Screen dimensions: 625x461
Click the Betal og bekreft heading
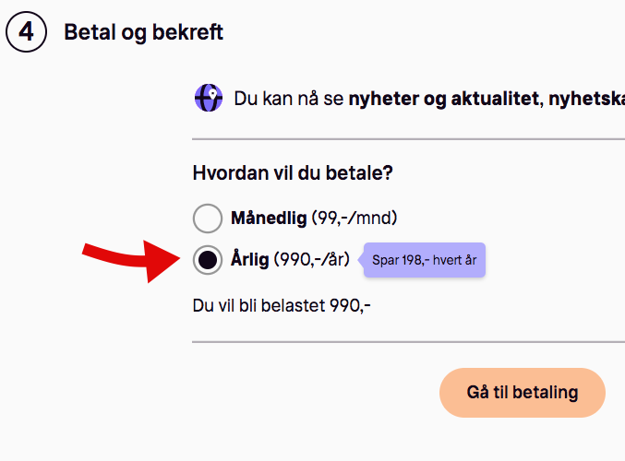pyautogui.click(x=143, y=32)
